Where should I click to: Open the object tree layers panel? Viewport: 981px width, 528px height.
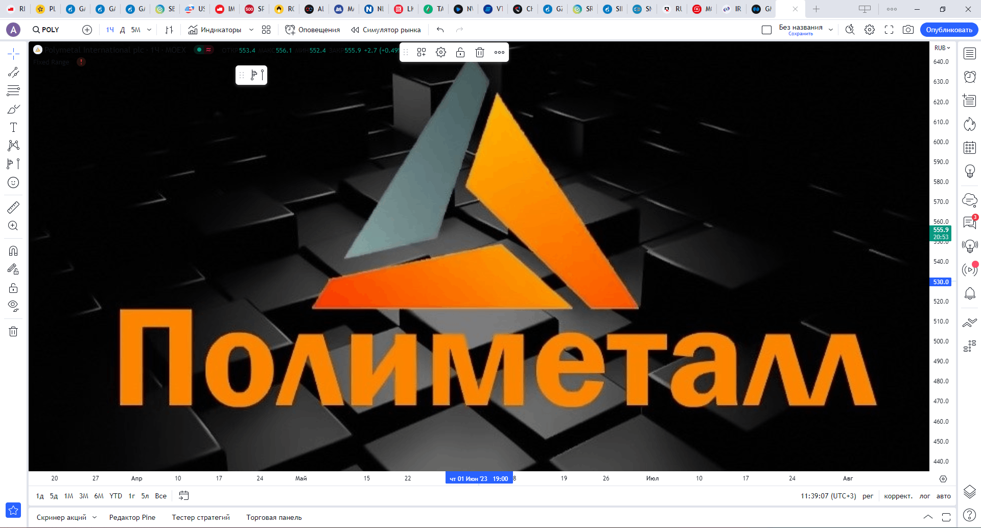coord(970,492)
